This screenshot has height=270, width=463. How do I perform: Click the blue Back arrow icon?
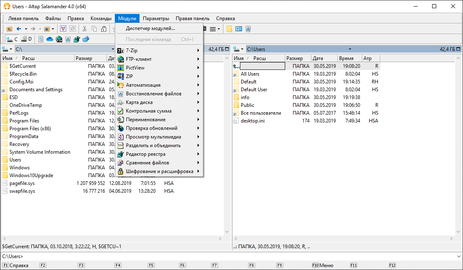[x=19, y=29]
